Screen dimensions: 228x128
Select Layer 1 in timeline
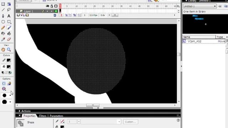click(28, 11)
